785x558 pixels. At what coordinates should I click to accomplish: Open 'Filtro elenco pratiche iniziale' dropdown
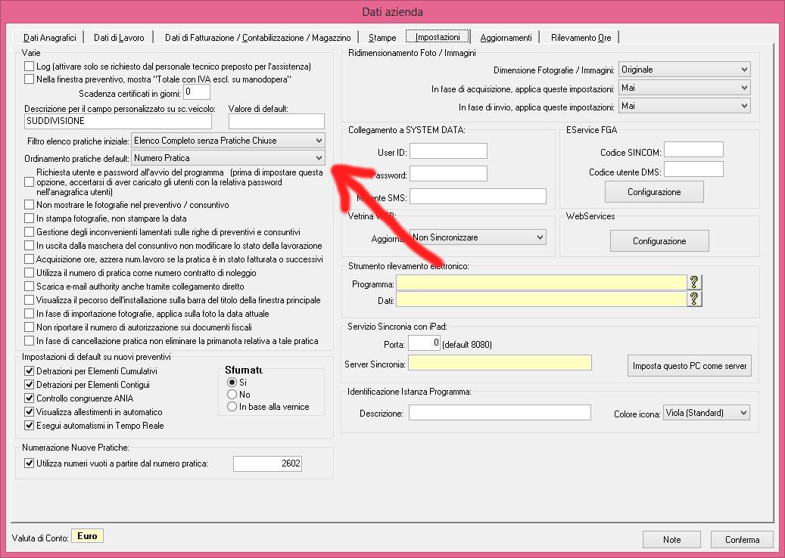pyautogui.click(x=228, y=141)
